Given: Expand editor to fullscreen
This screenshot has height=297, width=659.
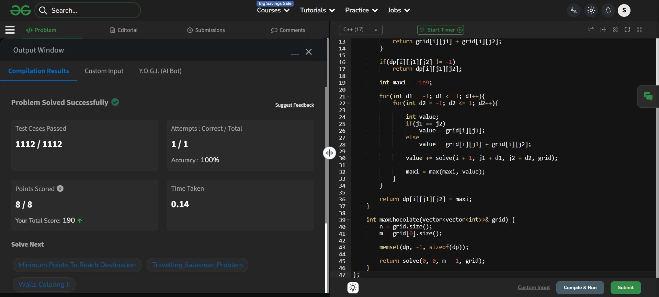Looking at the screenshot, I should tap(639, 30).
